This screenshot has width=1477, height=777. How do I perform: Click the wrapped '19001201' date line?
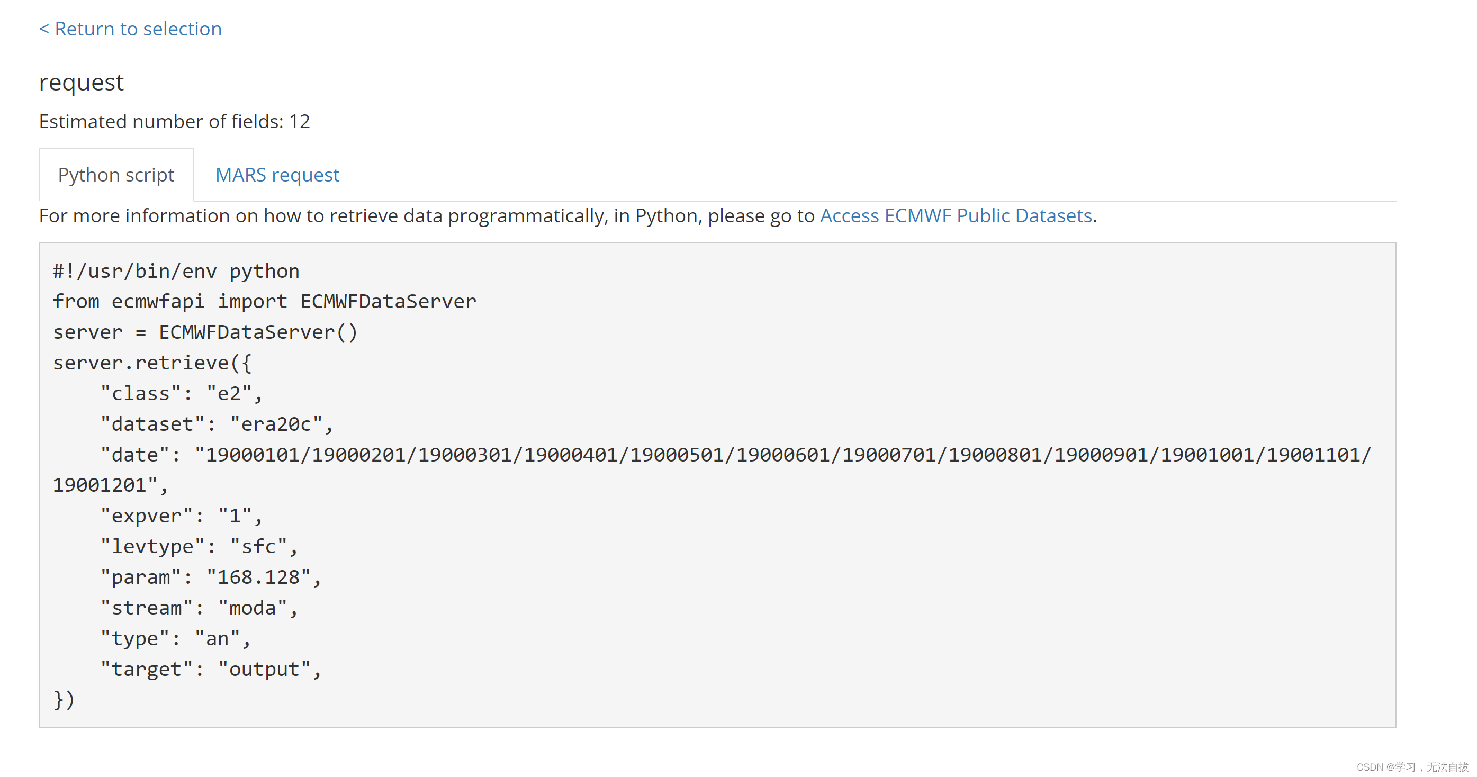coord(110,486)
